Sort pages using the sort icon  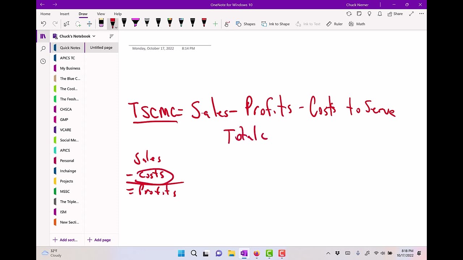111,36
